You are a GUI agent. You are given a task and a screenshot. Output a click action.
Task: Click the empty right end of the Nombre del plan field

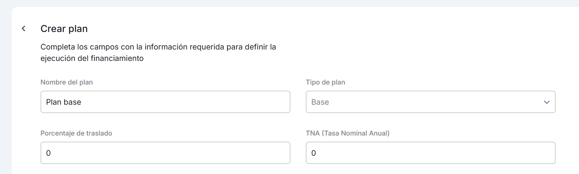click(268, 102)
